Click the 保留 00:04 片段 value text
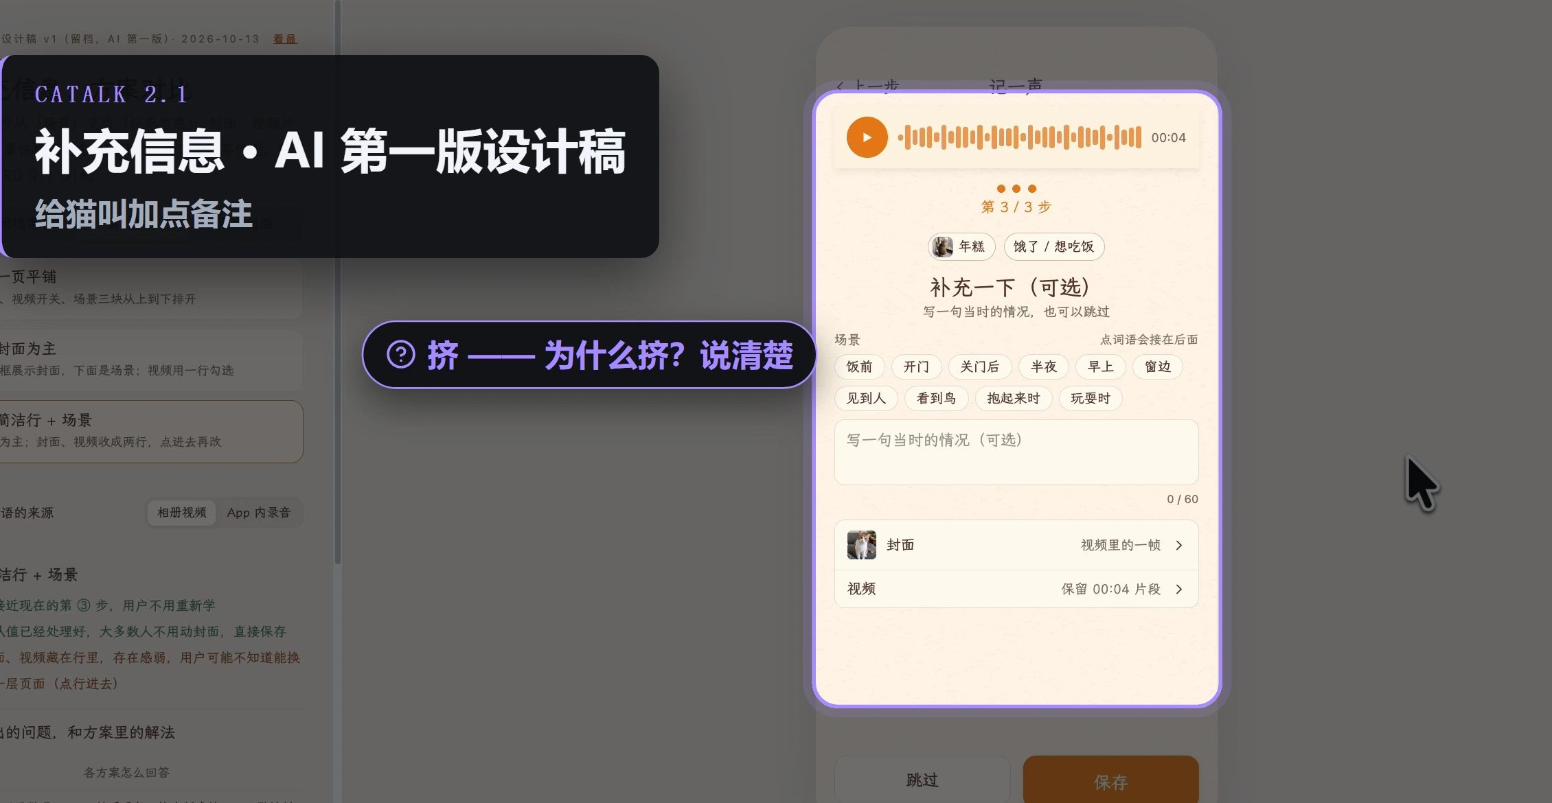 pos(1111,589)
